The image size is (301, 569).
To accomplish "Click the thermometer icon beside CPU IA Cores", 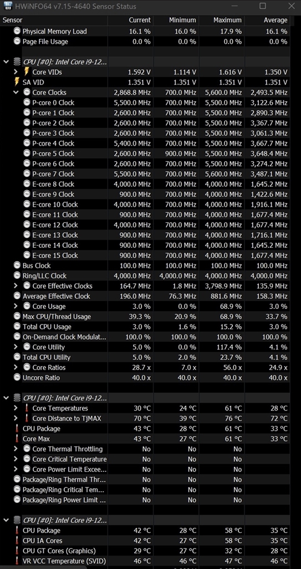I will click(x=17, y=541).
